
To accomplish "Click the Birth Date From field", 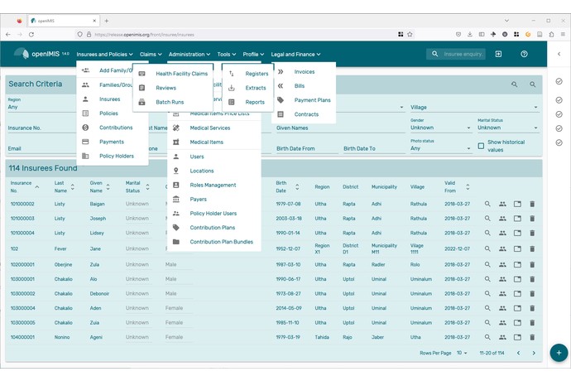I will click(x=307, y=148).
